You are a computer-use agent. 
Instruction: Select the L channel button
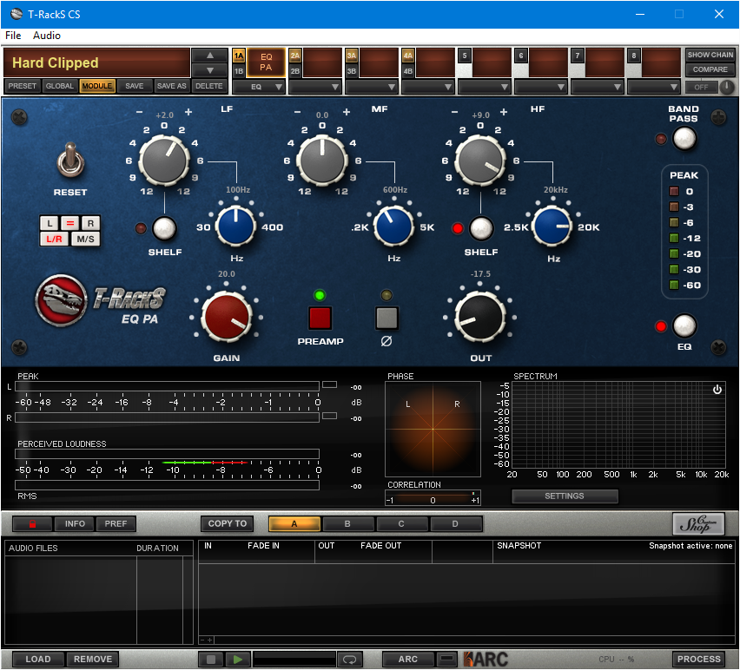[x=50, y=223]
